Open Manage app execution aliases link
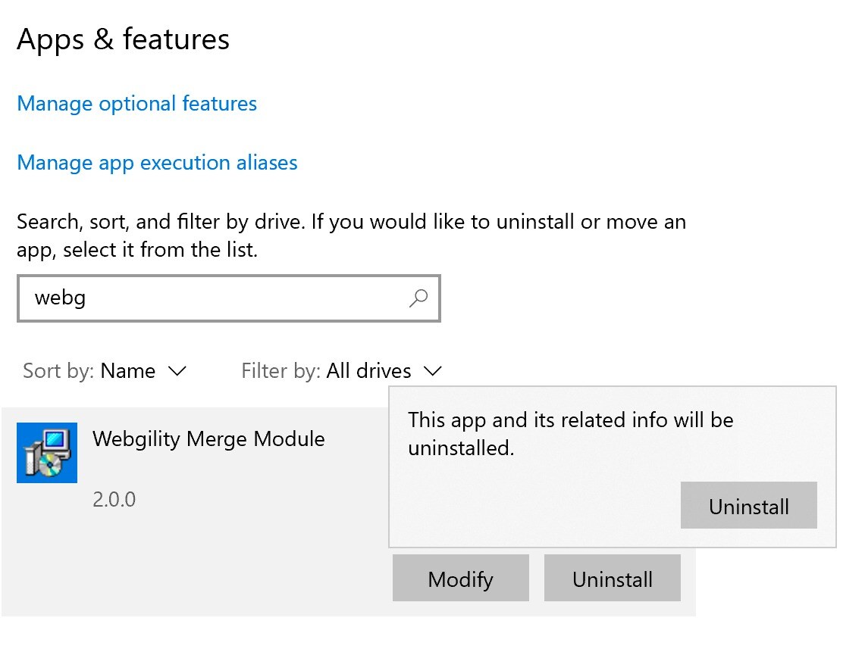 [x=157, y=163]
